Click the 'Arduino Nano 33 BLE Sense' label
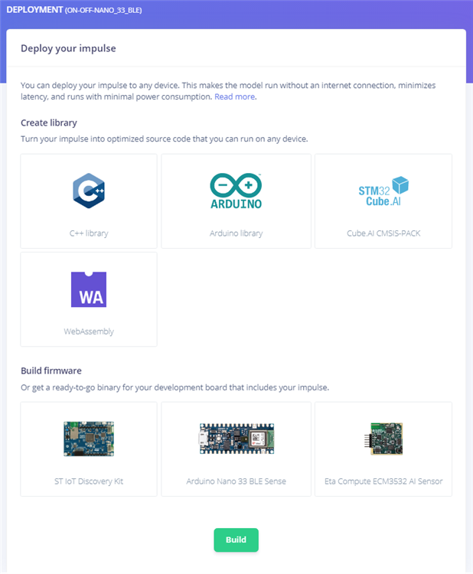 [x=236, y=481]
